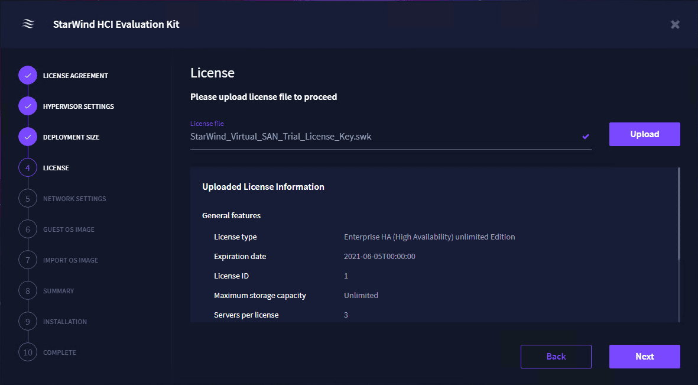Click the StarWind wave logo icon
The image size is (698, 385).
pos(28,24)
